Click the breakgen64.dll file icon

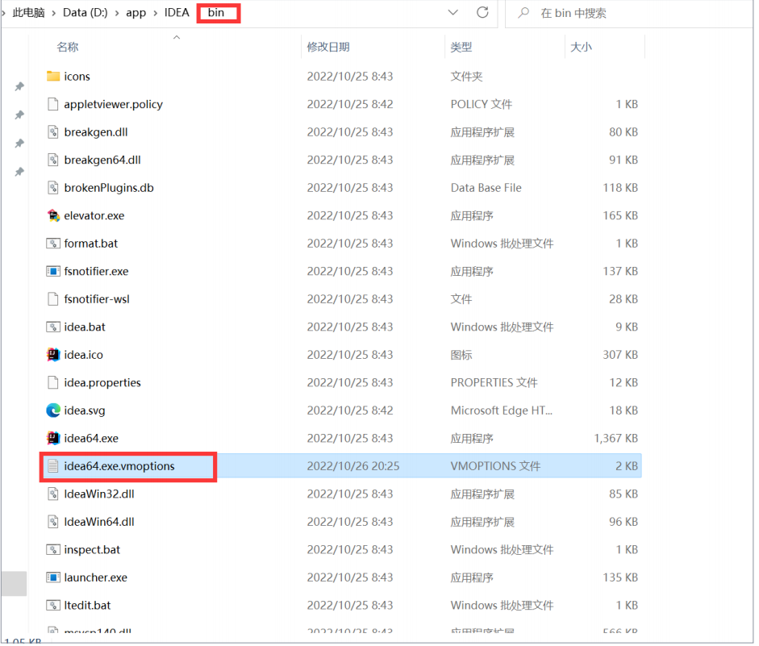52,160
